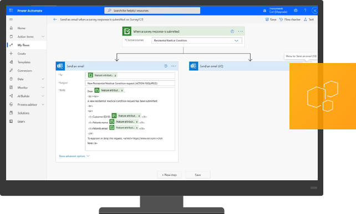Click into the Subject field
This screenshot has height=214, width=356.
(x=130, y=83)
